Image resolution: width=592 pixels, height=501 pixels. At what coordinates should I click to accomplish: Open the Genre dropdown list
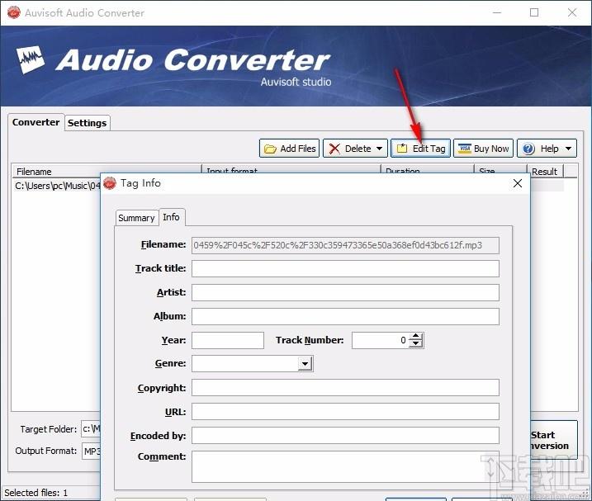click(x=305, y=364)
